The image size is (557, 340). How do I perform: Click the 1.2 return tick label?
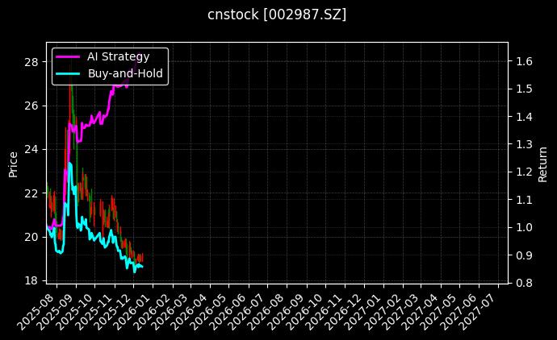(524, 172)
